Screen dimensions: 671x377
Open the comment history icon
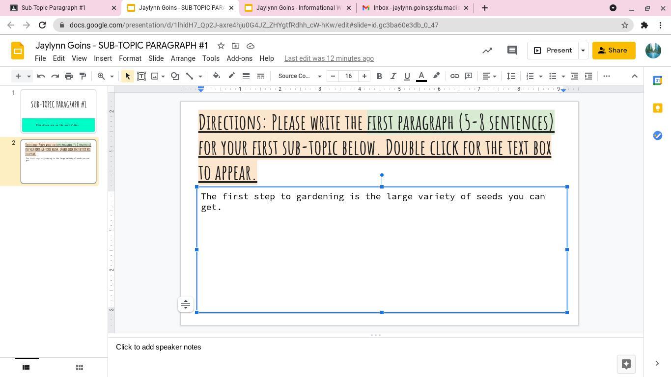[x=512, y=51]
